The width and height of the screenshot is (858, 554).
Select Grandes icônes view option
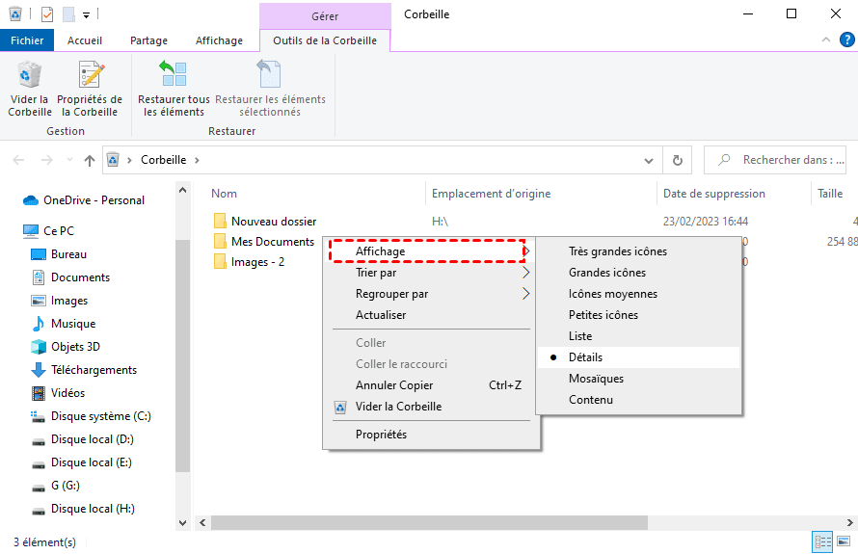click(x=607, y=273)
